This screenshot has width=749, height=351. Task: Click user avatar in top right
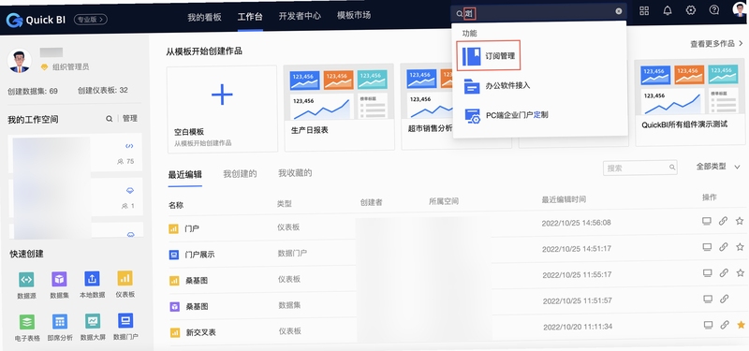pyautogui.click(x=740, y=8)
